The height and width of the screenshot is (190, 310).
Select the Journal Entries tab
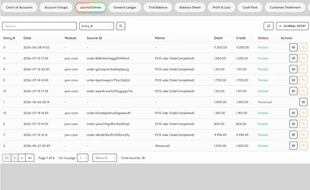pyautogui.click(x=91, y=7)
